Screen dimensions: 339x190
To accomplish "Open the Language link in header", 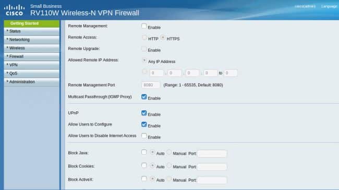I will [329, 6].
